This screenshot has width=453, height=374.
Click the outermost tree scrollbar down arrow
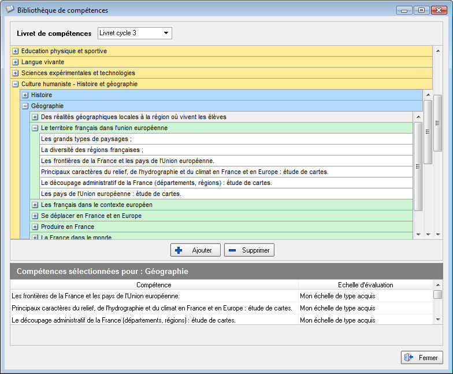(x=438, y=235)
